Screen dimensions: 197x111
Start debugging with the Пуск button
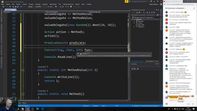tap(50, 7)
